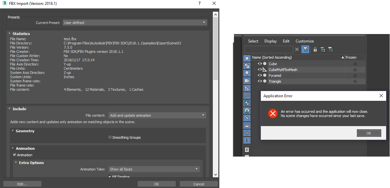Select the CubeMyKFbxMesh row name
This screenshot has width=390, height=188.
tap(283, 70)
